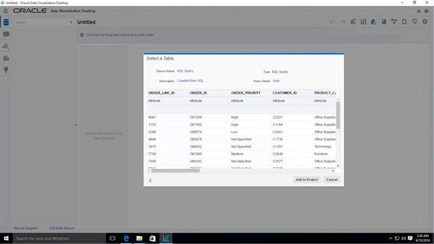Click the home icon in Oracle header
Viewport: 434px width, 244px height.
(x=418, y=11)
